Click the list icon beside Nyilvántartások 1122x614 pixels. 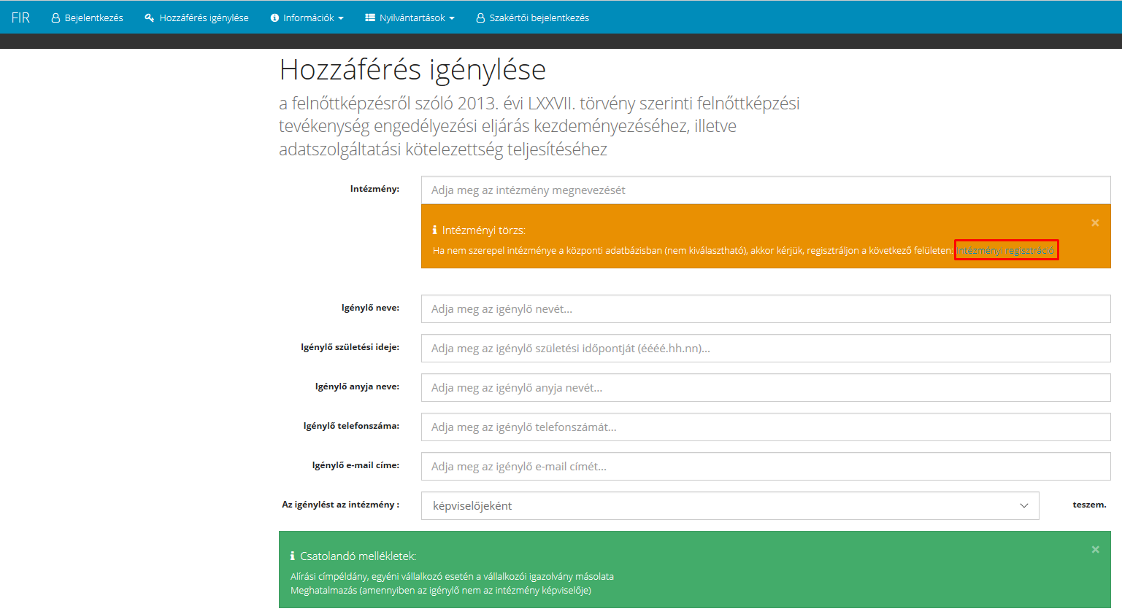click(x=370, y=18)
